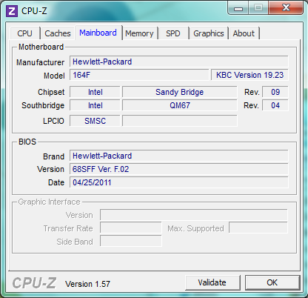Minimize the CPU-Z window
The height and width of the screenshot is (298, 308).
click(238, 8)
